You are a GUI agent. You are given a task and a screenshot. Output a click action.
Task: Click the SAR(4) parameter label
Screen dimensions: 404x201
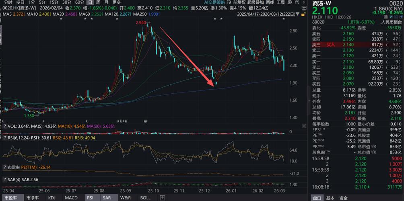[14, 179]
